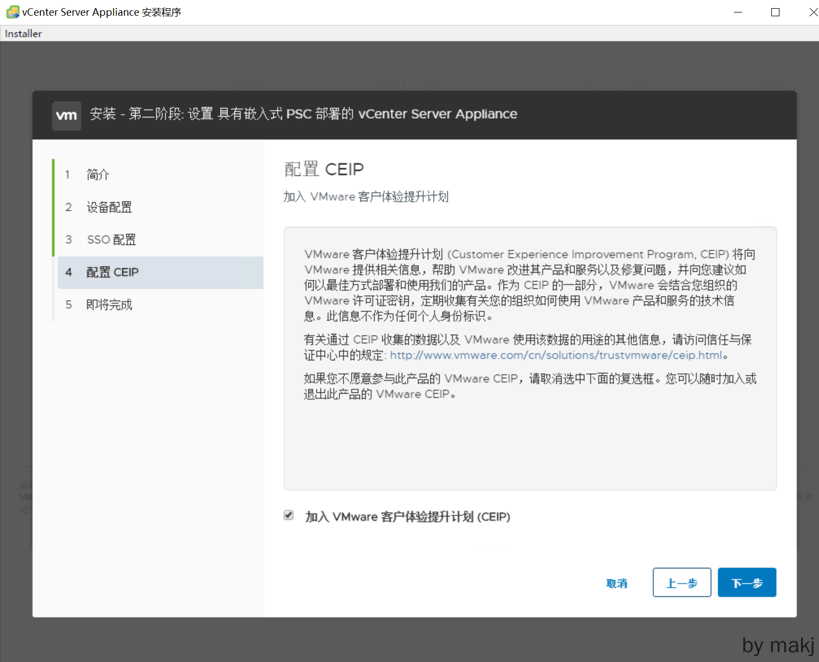Select step 2 设备配置 in sidebar
819x662 pixels.
coord(109,207)
